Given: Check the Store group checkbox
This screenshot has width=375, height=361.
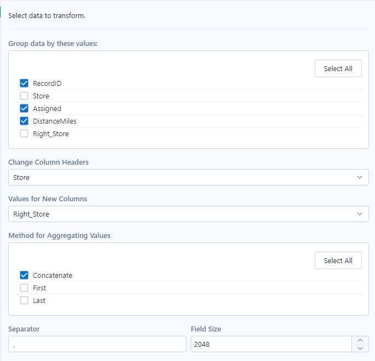Looking at the screenshot, I should pyautogui.click(x=24, y=96).
